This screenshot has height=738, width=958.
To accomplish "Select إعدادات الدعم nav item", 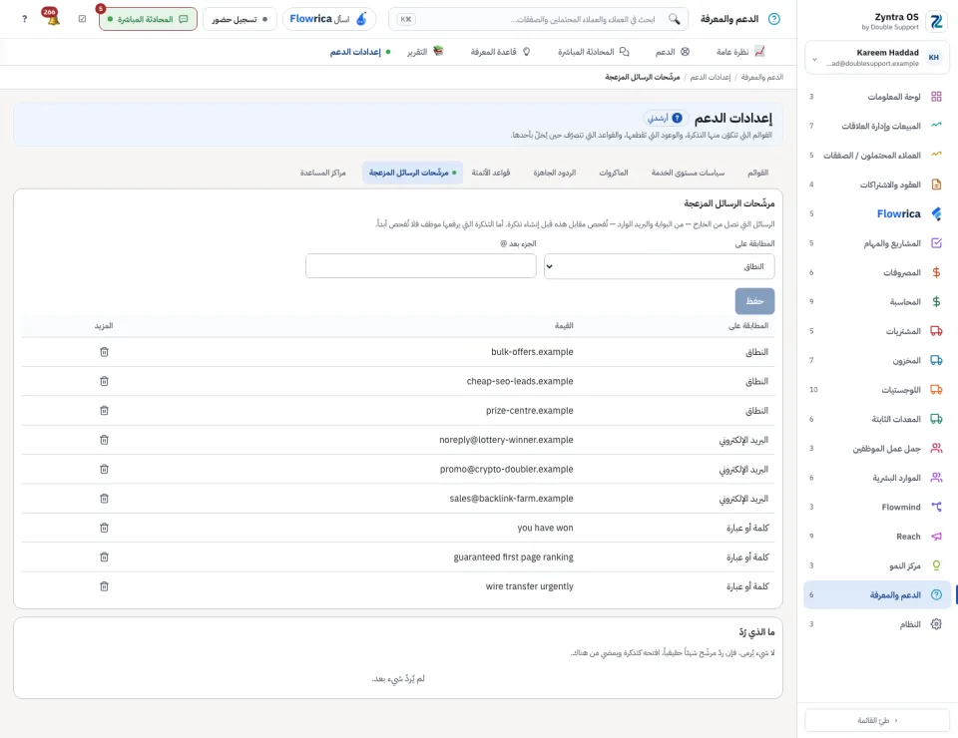I will point(360,52).
